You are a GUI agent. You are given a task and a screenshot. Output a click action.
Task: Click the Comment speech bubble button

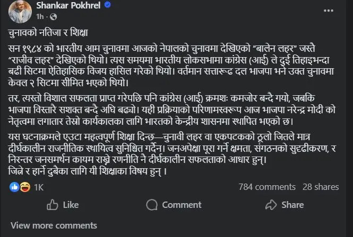coord(174,205)
